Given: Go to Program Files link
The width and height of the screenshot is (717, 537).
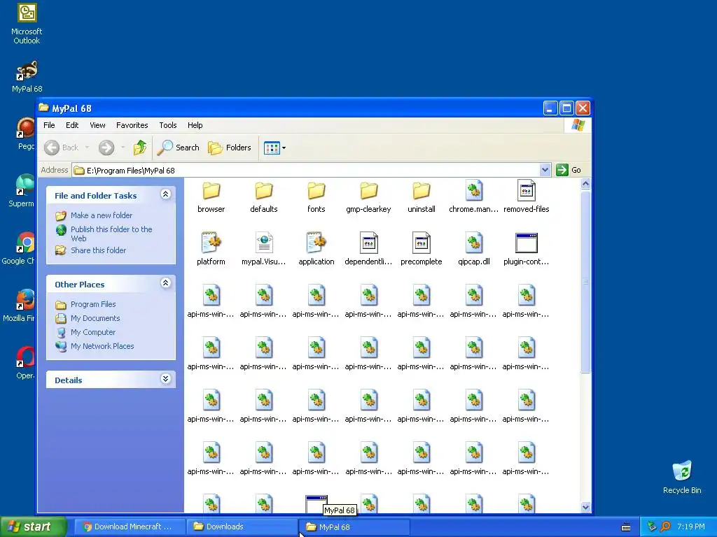Looking at the screenshot, I should coord(93,304).
